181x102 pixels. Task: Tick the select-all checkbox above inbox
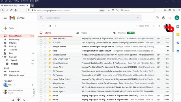[41, 26]
